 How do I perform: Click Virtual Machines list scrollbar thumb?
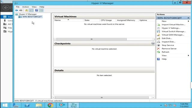[91, 39]
